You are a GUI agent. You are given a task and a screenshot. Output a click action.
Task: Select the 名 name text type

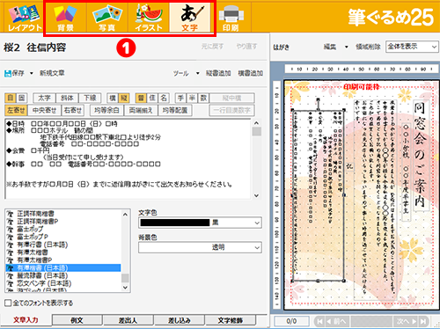coord(164,98)
